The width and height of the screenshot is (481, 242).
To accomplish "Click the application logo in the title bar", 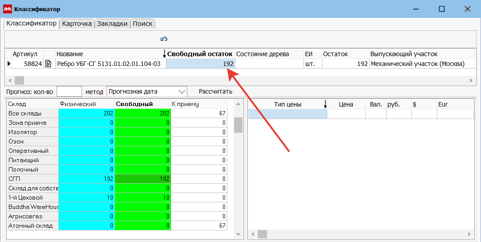I will point(7,9).
